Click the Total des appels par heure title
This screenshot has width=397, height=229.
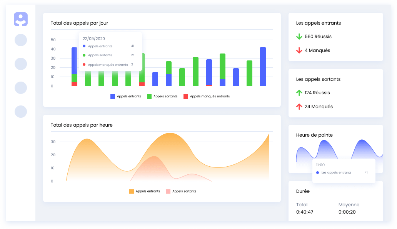[x=82, y=125]
